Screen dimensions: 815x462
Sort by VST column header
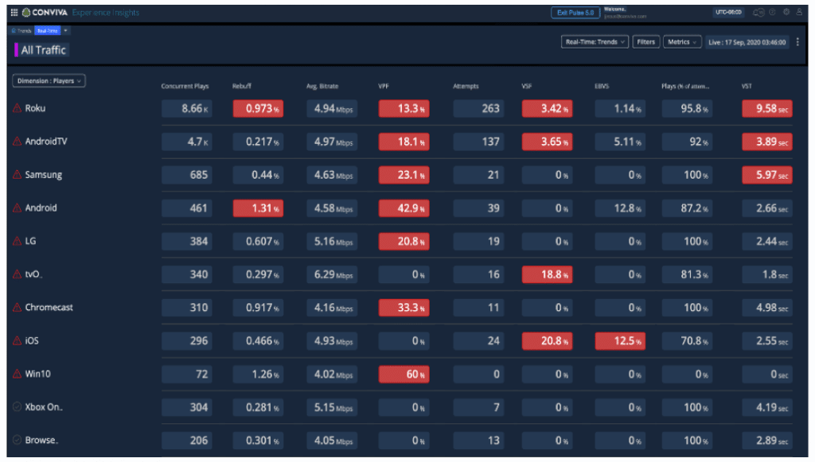(747, 86)
